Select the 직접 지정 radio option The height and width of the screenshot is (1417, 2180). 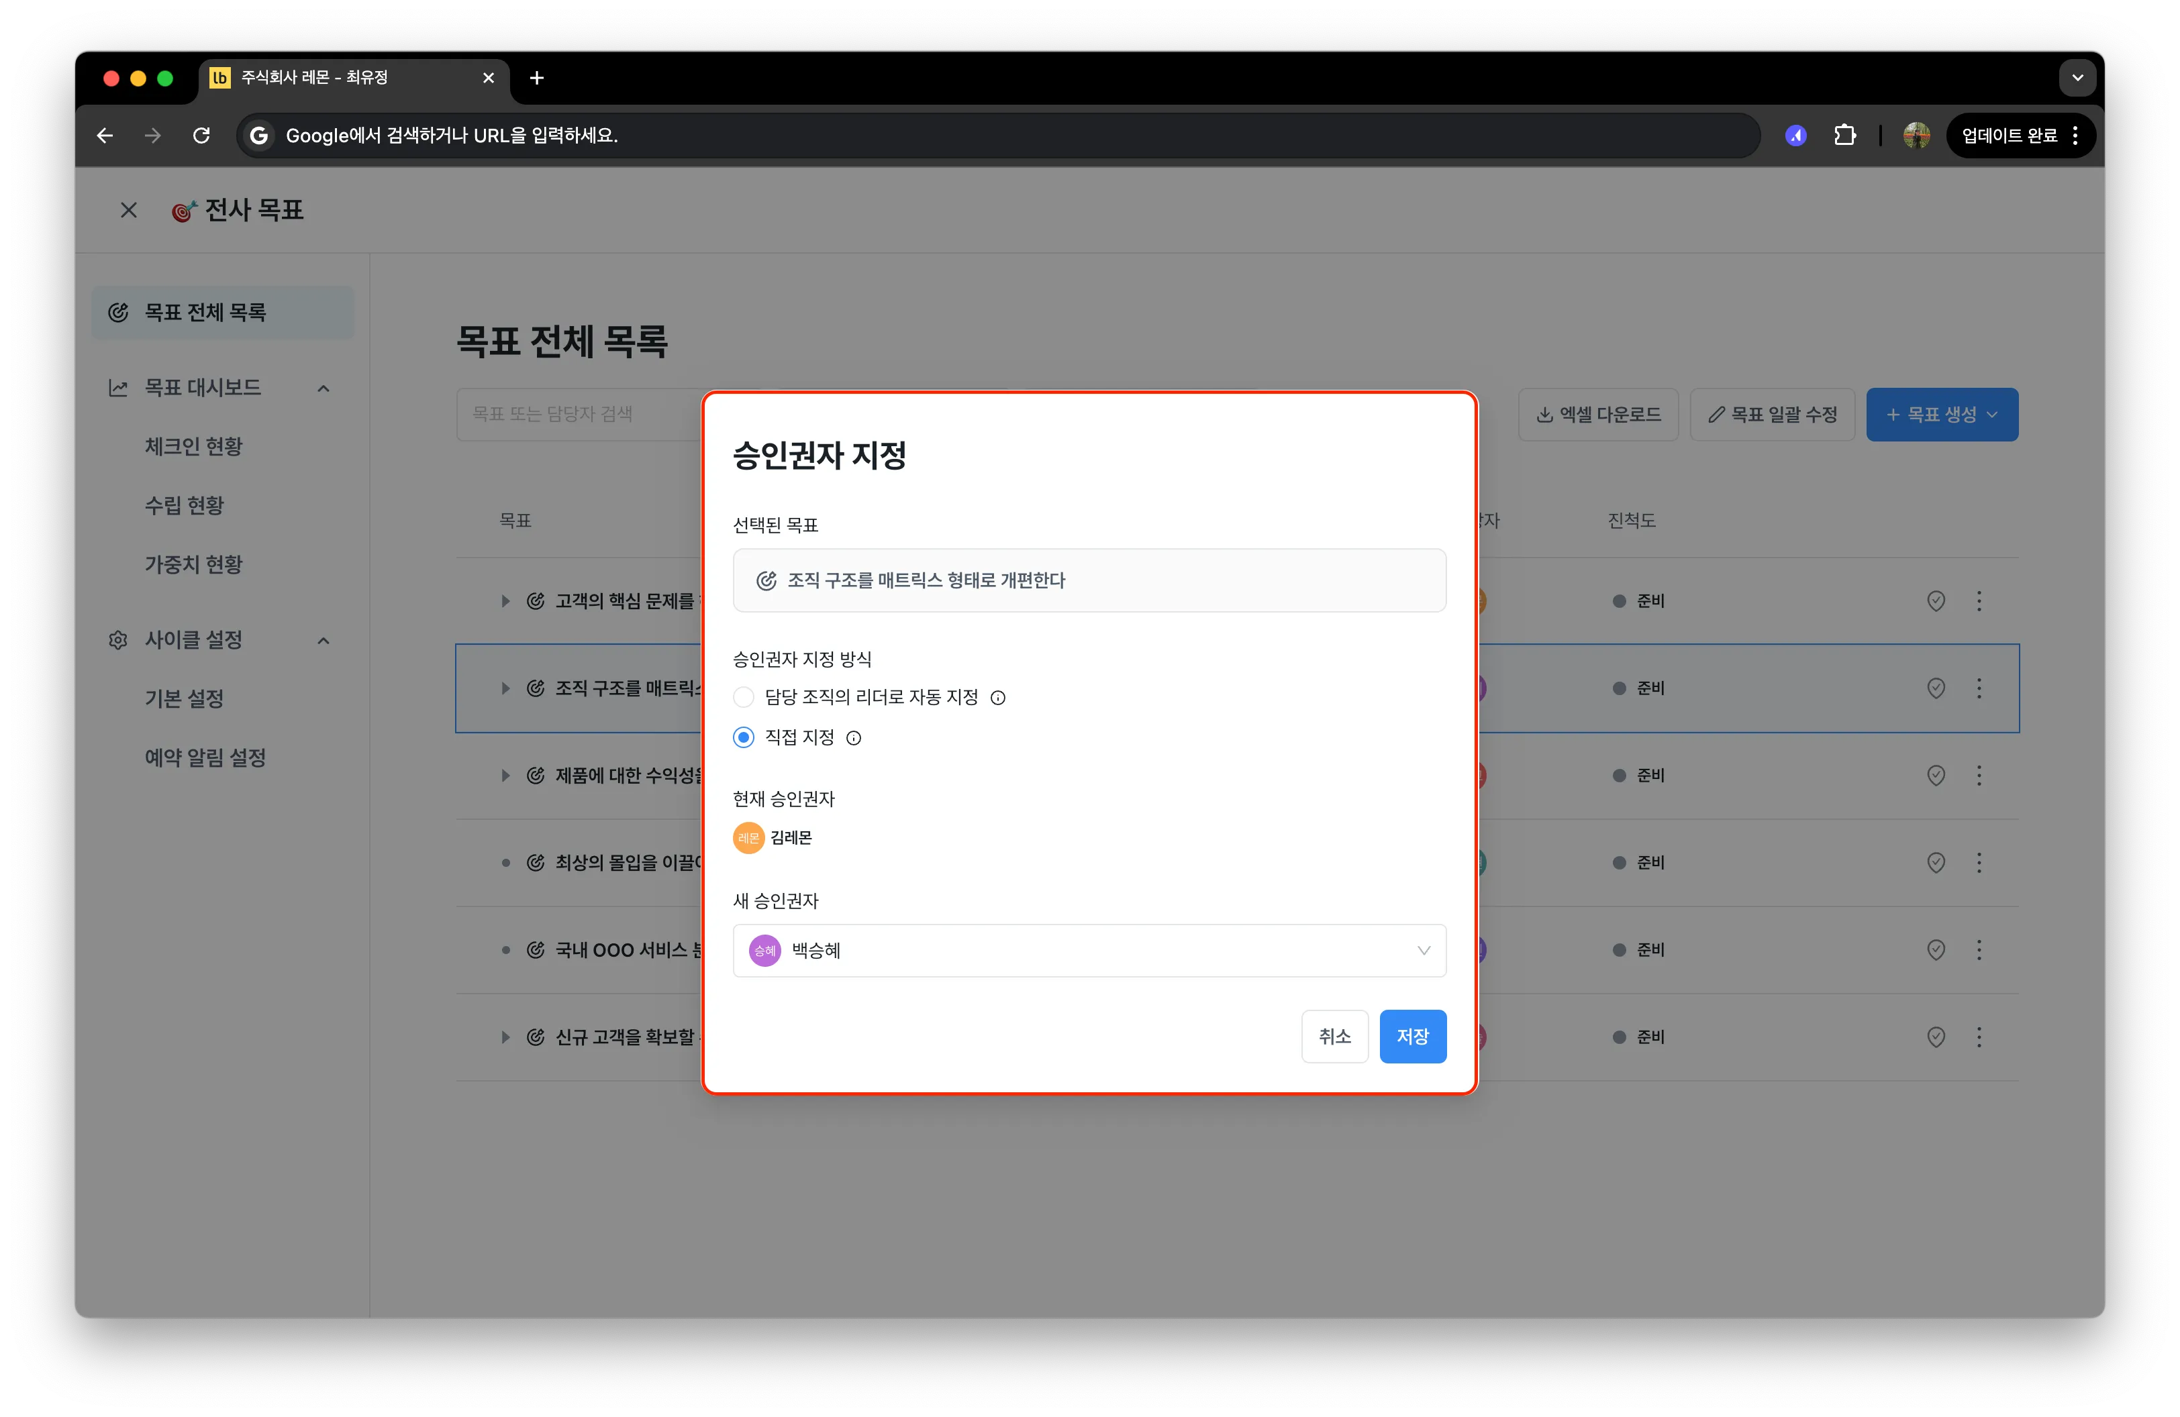744,737
